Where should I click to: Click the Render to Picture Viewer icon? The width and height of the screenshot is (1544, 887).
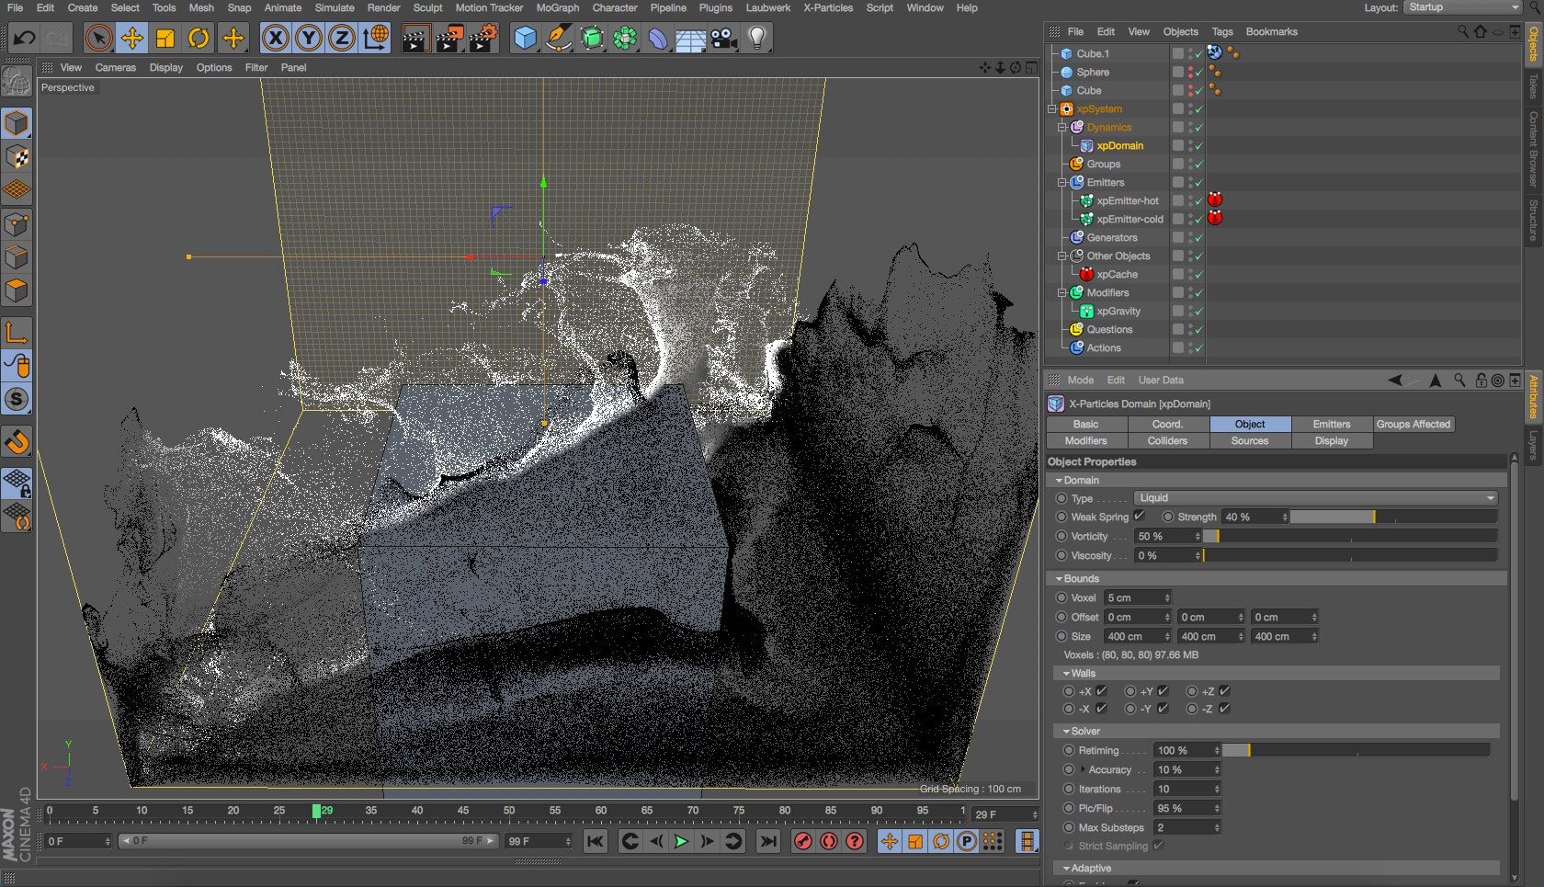449,39
